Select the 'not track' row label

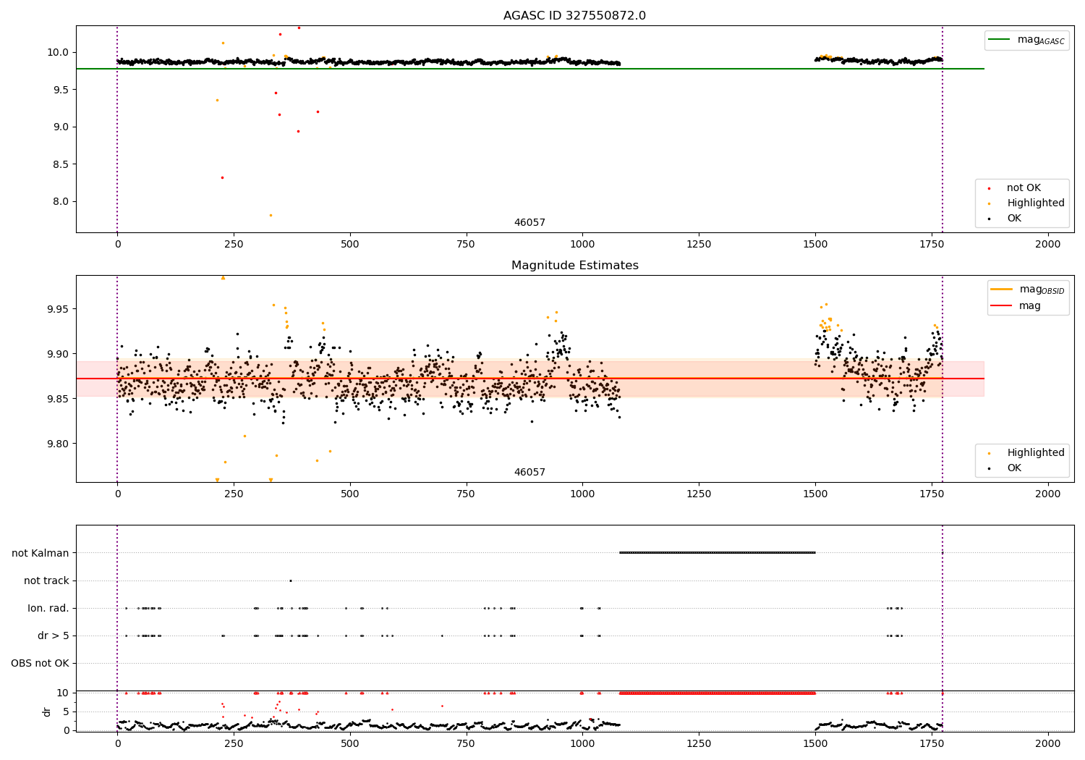click(x=46, y=581)
